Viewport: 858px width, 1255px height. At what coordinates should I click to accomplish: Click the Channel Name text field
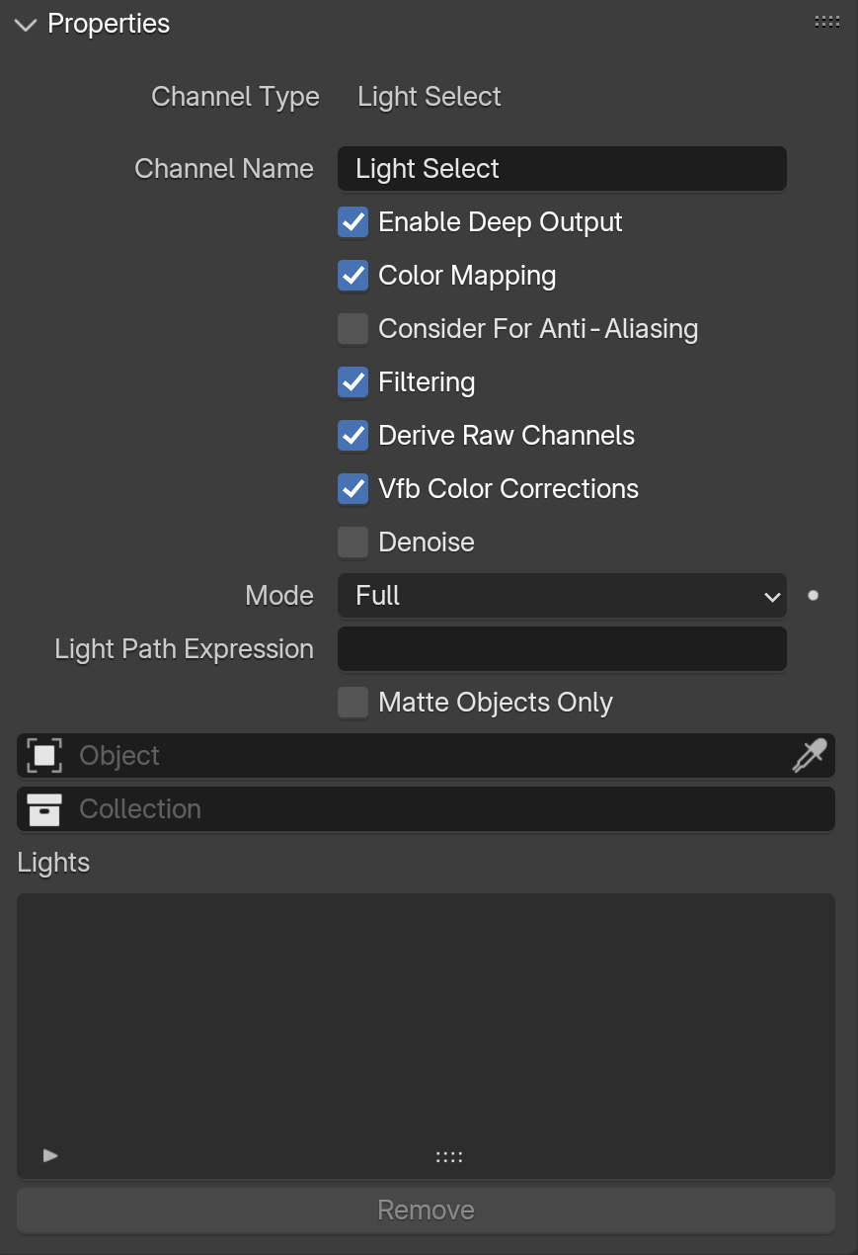(562, 169)
